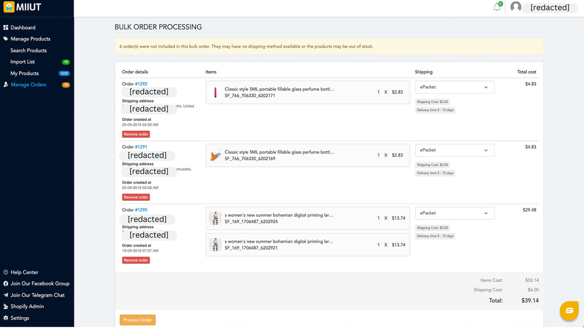Screen dimensions: 584x329
Task: Launch the chat support widget
Action: pyautogui.click(x=569, y=311)
